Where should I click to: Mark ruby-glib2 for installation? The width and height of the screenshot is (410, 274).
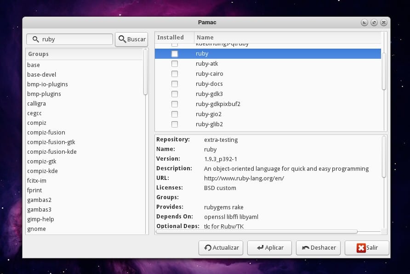pos(175,124)
